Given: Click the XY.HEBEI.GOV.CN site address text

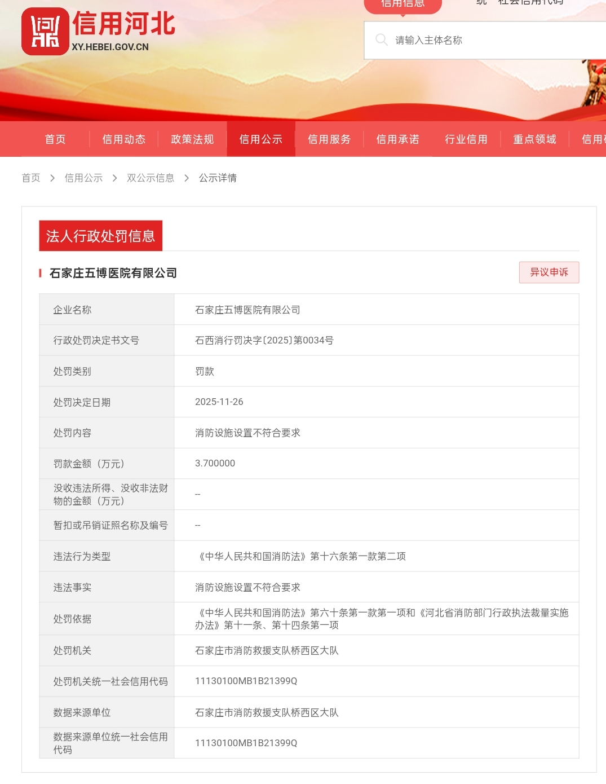Looking at the screenshot, I should 110,47.
